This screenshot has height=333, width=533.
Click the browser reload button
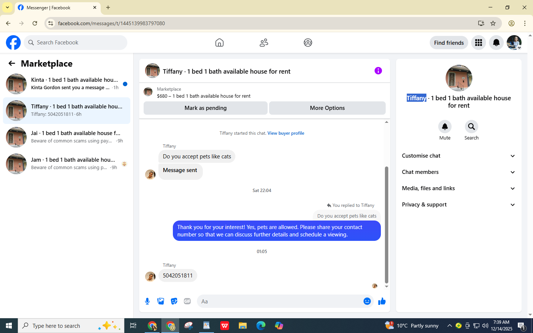pyautogui.click(x=35, y=23)
